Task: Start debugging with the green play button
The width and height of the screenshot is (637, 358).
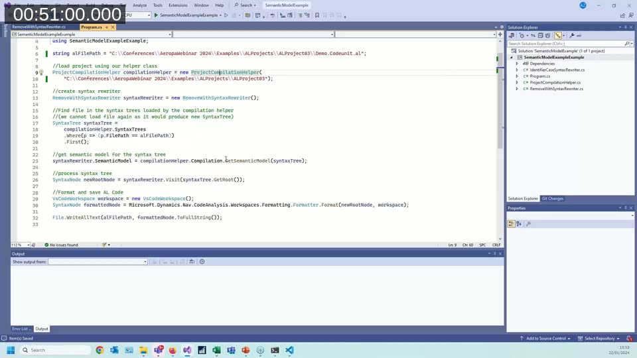Action: coord(156,15)
